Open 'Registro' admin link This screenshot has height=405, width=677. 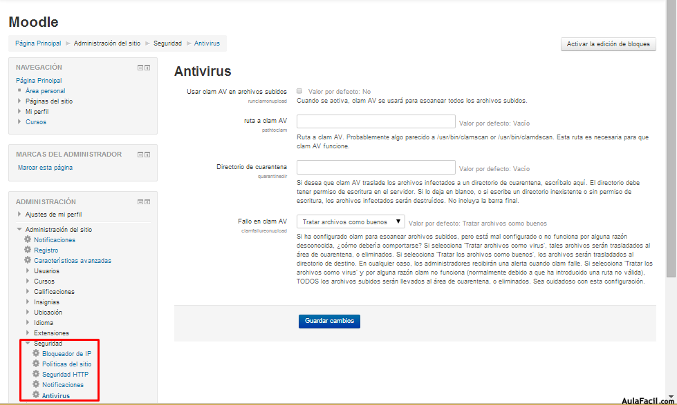click(x=46, y=250)
